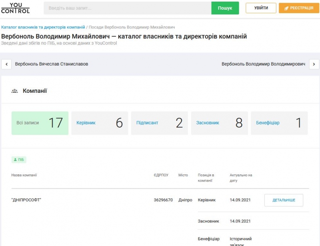
Task: Show Бенефіціар 1 records
Action: tap(279, 123)
